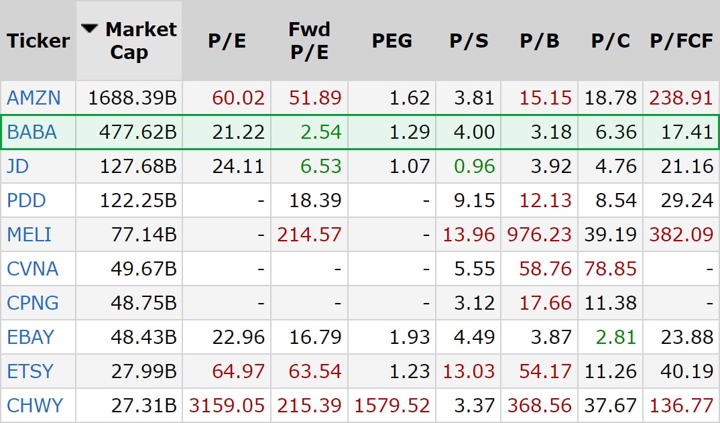
Task: Open the BABA ticker link
Action: 32,132
